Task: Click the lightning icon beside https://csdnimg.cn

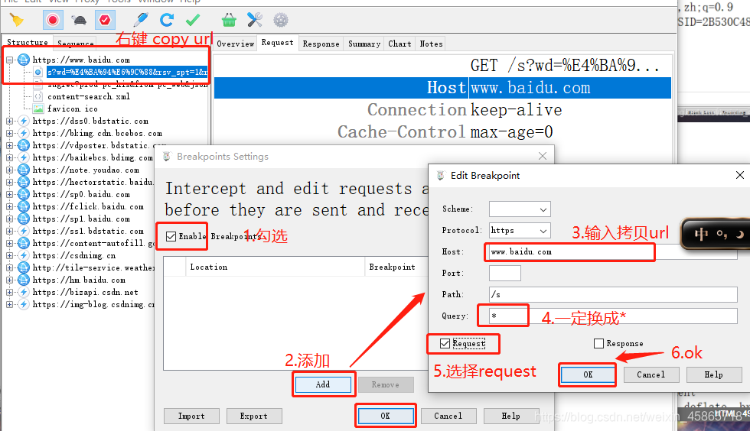Action: (24, 255)
